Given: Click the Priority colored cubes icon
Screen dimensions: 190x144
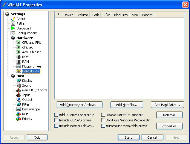Looking at the screenshot, I should (x=19, y=119).
